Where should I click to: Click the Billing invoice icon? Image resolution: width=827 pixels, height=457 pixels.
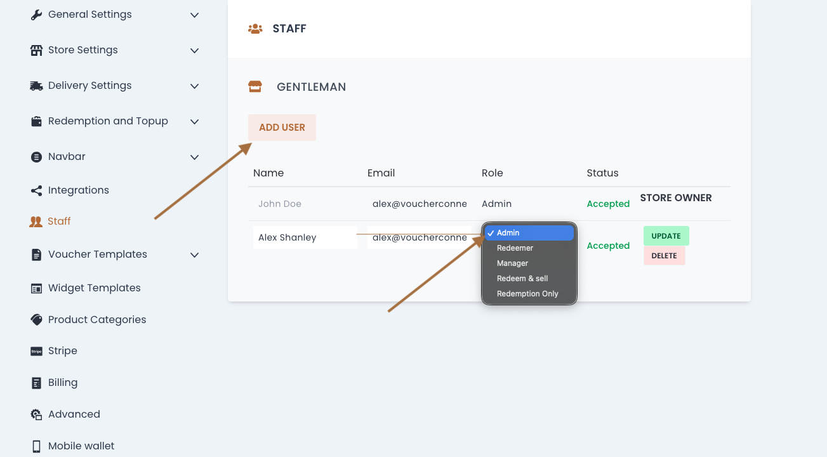click(x=36, y=383)
